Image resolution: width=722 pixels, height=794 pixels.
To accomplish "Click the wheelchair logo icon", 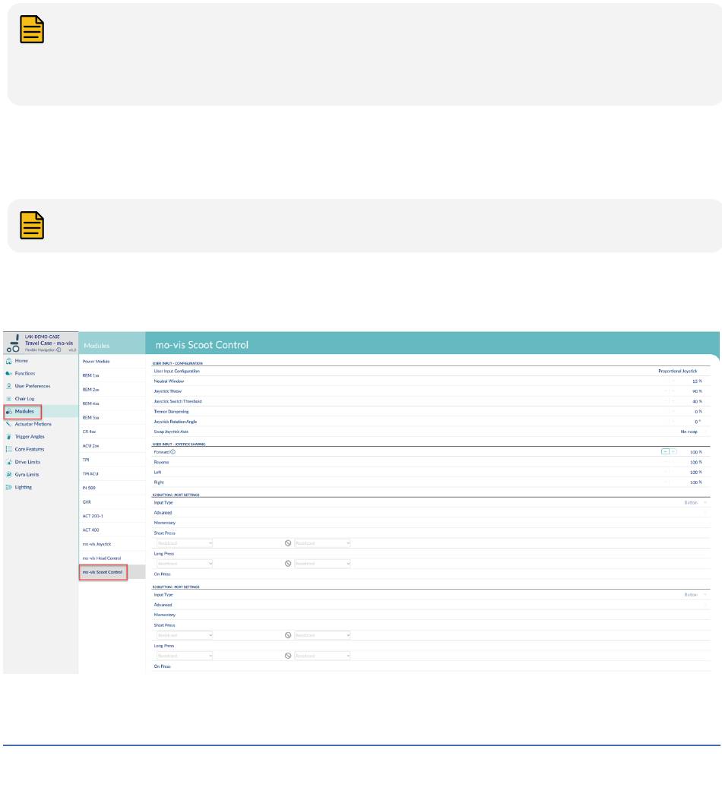I will click(14, 343).
